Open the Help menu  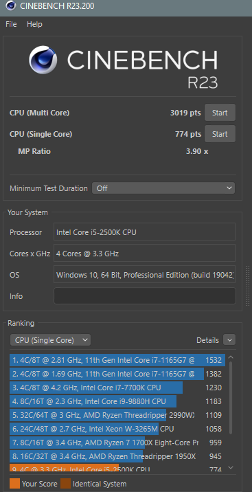click(34, 24)
